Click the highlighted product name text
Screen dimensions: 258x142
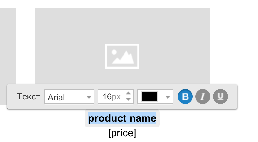[x=122, y=118]
